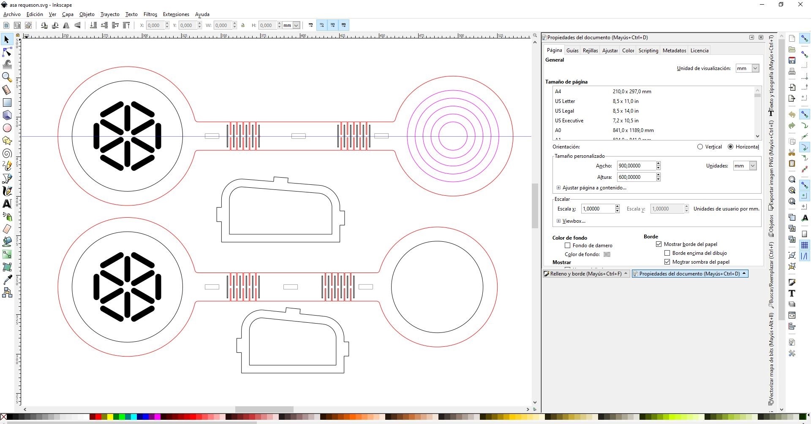
Task: Select the Rectangle tool
Action: click(7, 103)
